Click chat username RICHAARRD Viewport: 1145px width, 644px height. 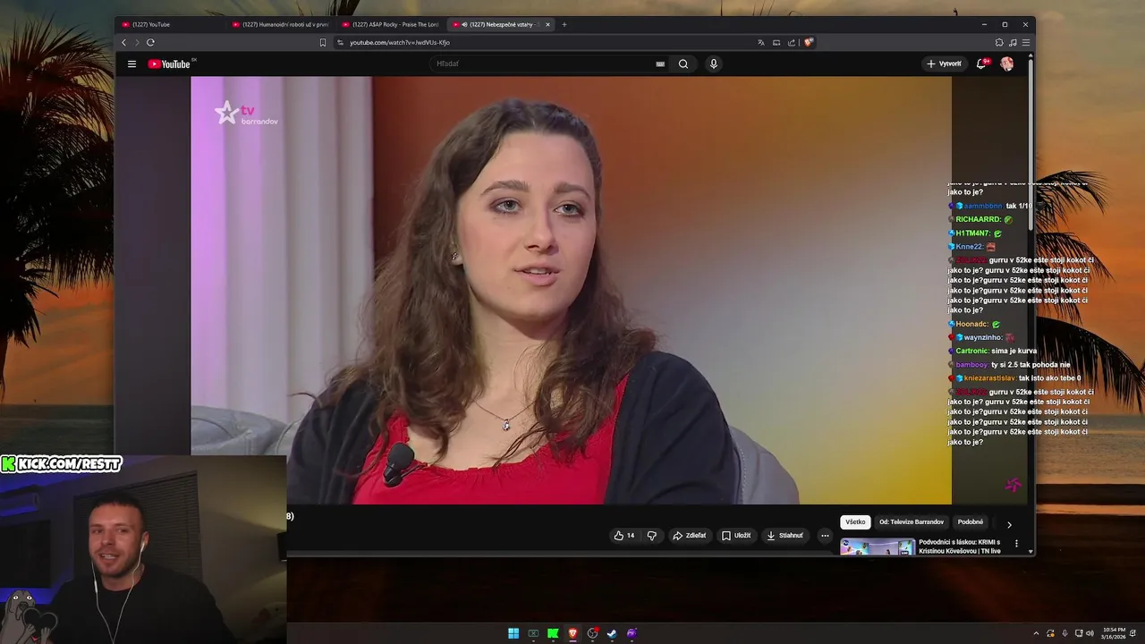[x=978, y=219]
